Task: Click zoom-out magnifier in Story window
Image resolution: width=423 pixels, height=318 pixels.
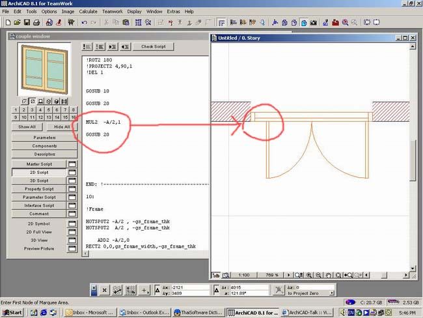Action: click(318, 275)
